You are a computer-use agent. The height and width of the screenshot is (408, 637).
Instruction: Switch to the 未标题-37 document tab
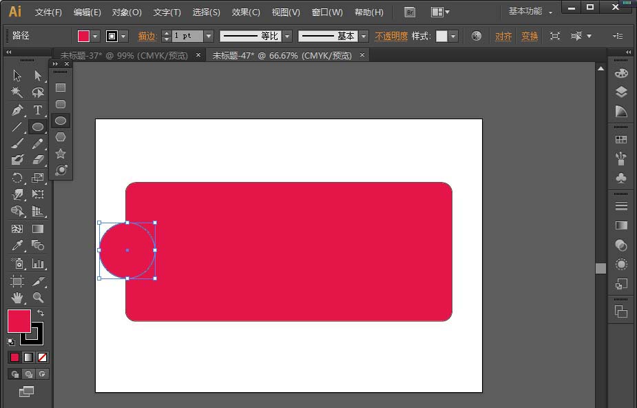[x=124, y=56]
